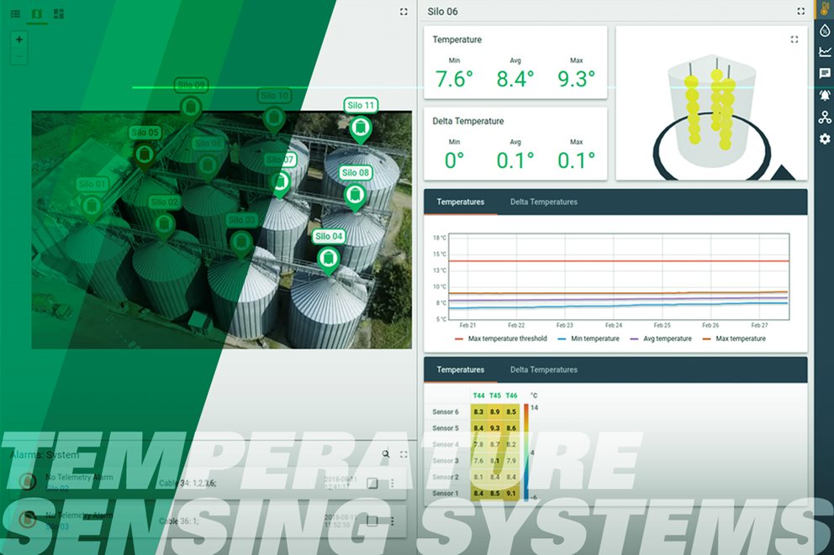834x555 pixels.
Task: Open the network nodes sidebar icon
Action: pyautogui.click(x=824, y=118)
